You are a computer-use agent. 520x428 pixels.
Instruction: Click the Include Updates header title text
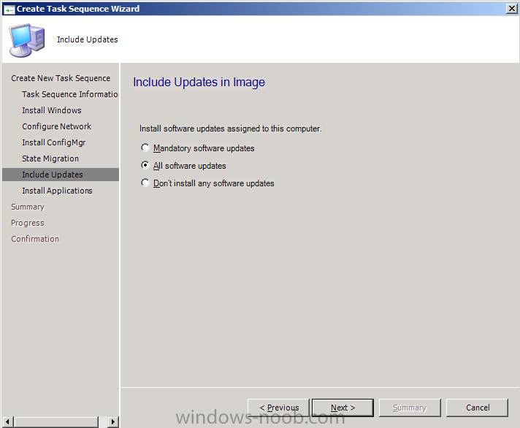click(87, 39)
